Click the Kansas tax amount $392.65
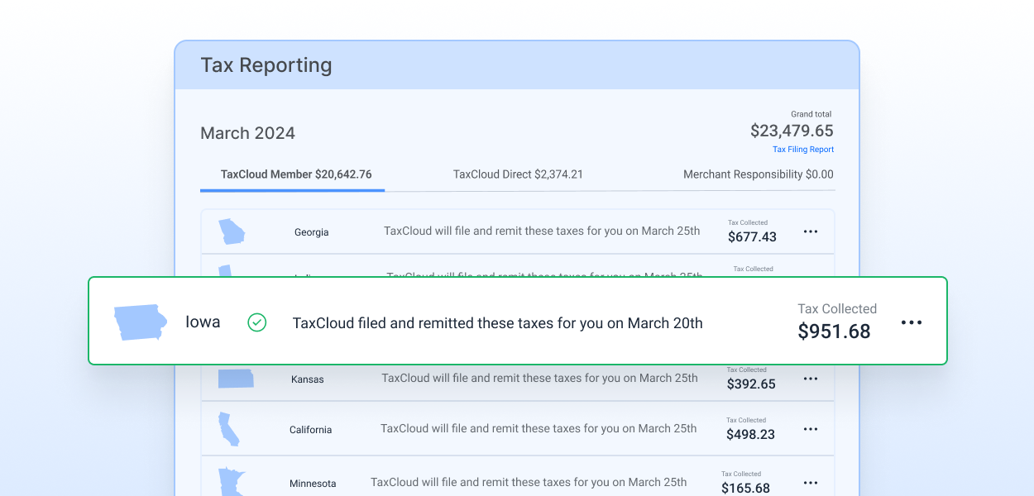The height and width of the screenshot is (496, 1034). (x=751, y=384)
